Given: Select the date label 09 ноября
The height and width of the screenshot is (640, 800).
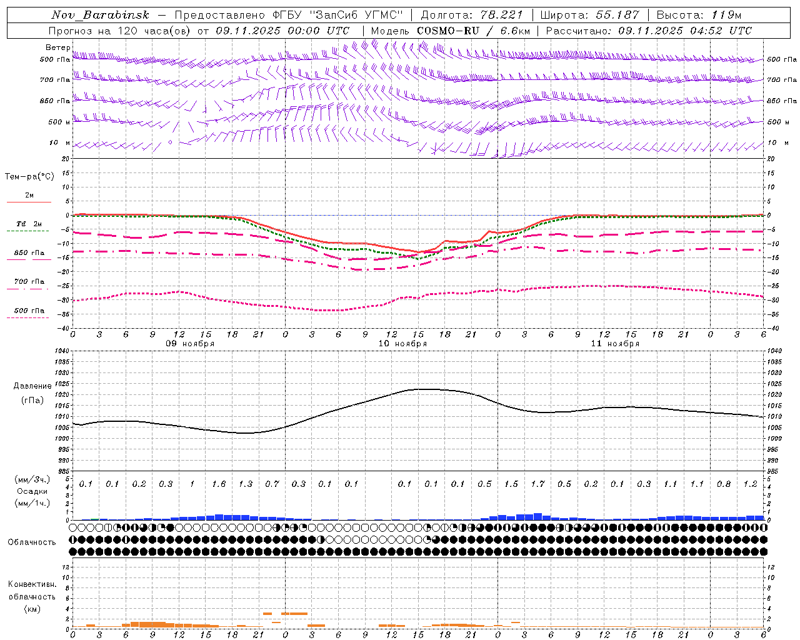Looking at the screenshot, I should 190,344.
